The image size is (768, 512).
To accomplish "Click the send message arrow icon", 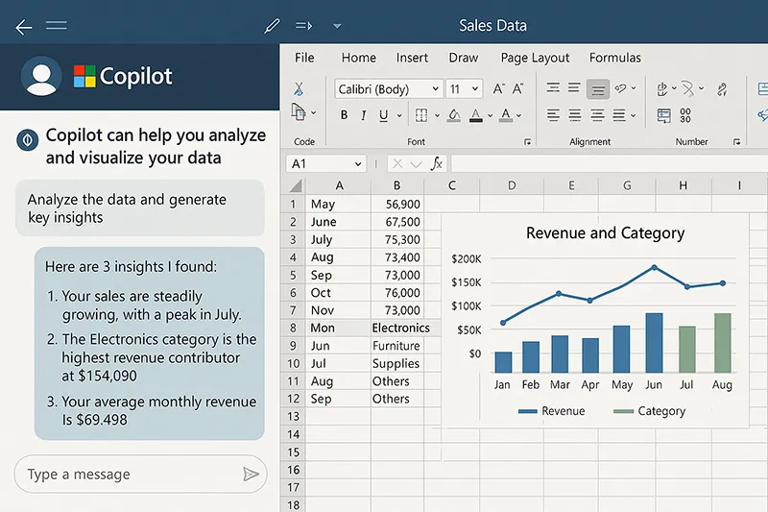I will 251,475.
